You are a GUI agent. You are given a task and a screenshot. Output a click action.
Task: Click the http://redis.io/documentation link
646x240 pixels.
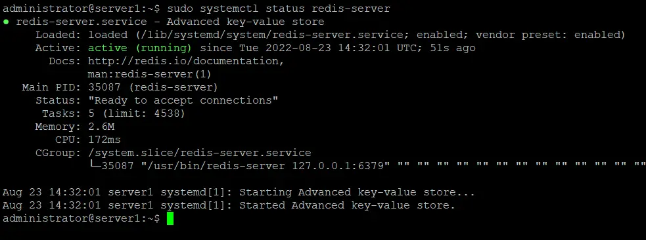tap(186, 61)
